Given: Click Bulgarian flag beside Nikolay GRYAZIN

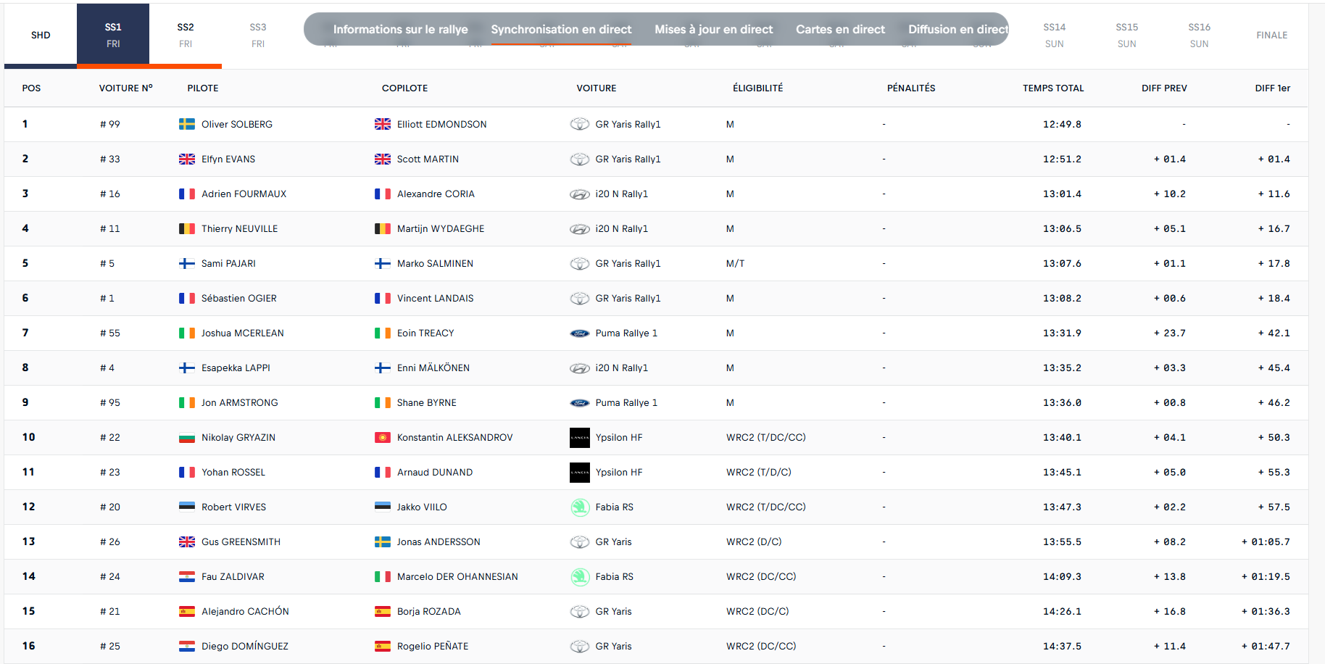Looking at the screenshot, I should pyautogui.click(x=187, y=437).
